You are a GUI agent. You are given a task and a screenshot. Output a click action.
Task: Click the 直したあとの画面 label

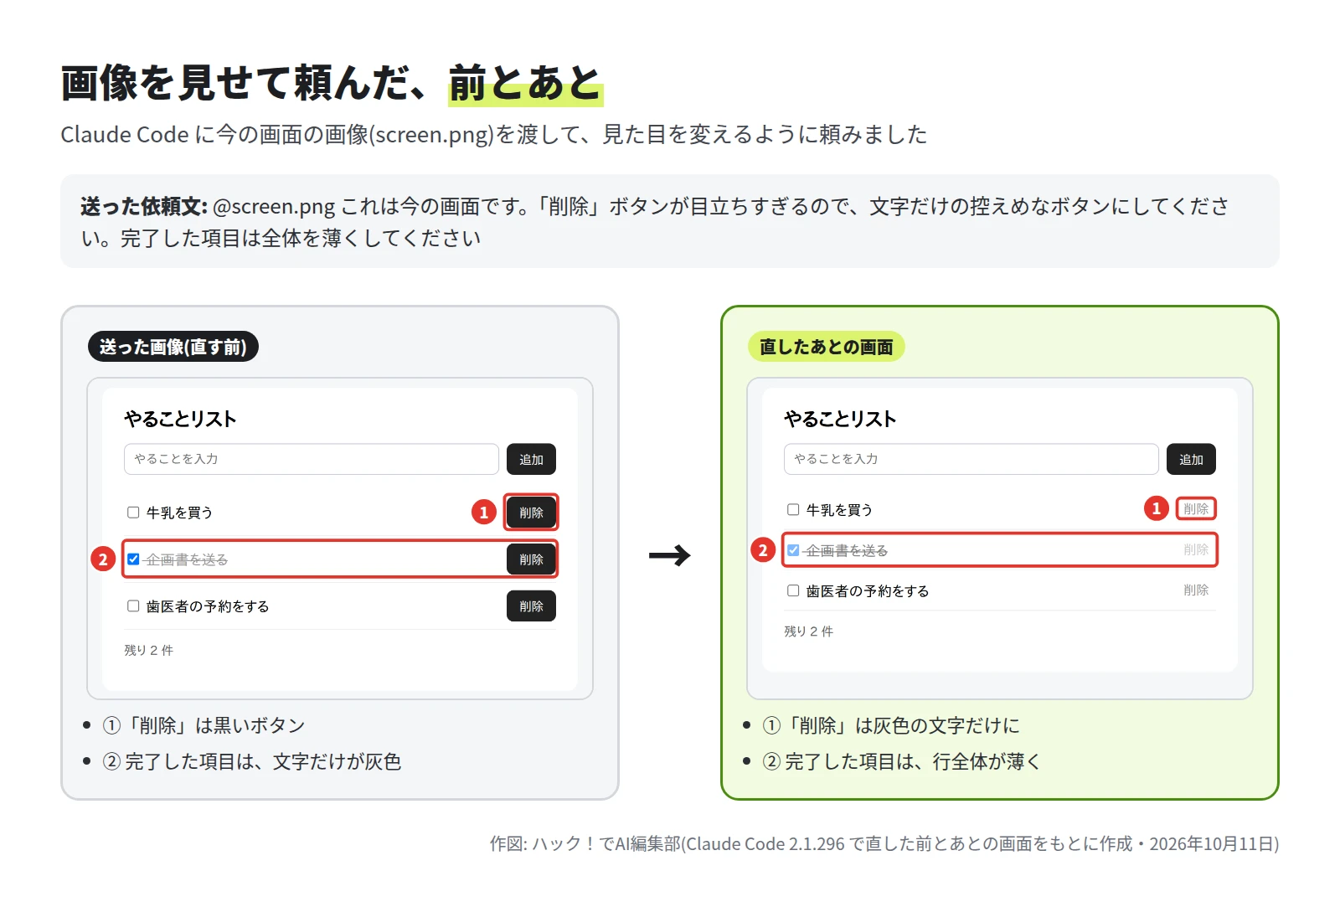click(x=826, y=347)
